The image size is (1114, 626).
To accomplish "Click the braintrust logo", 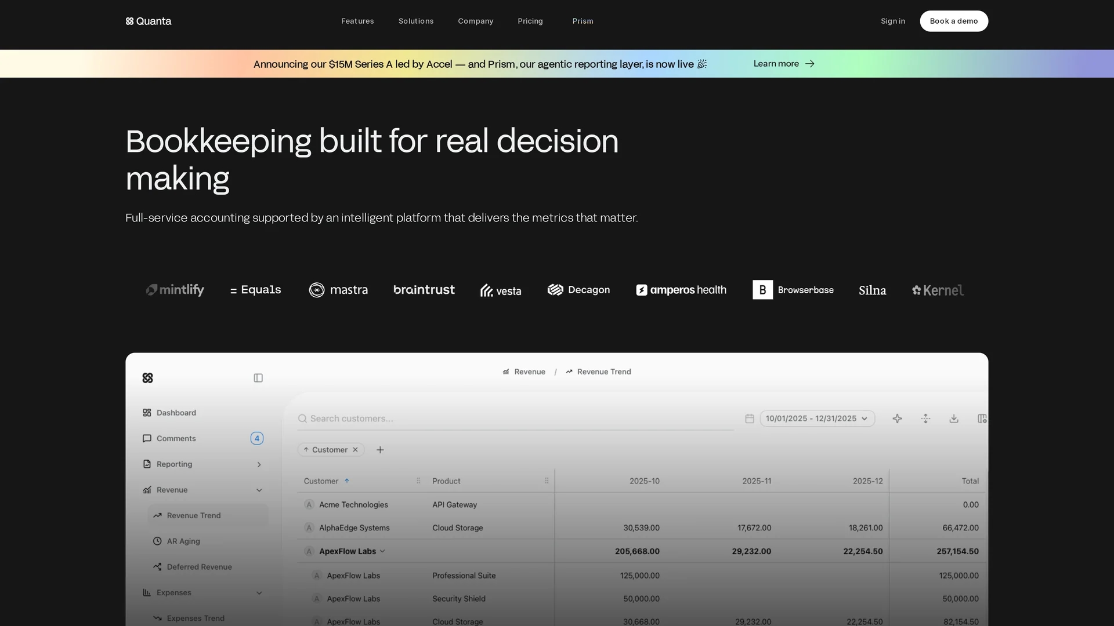I will click(424, 290).
